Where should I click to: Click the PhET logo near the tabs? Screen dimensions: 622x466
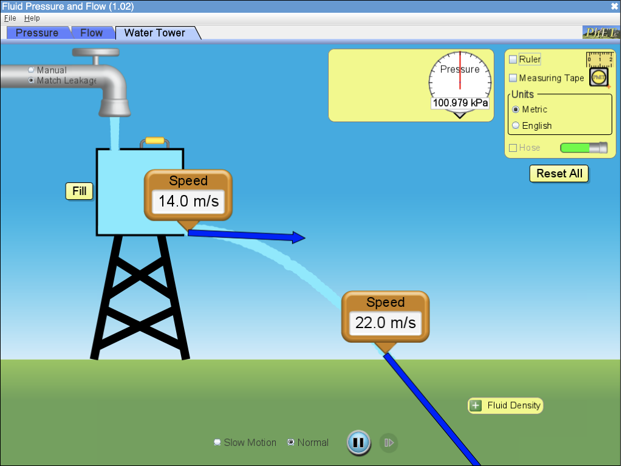click(600, 32)
